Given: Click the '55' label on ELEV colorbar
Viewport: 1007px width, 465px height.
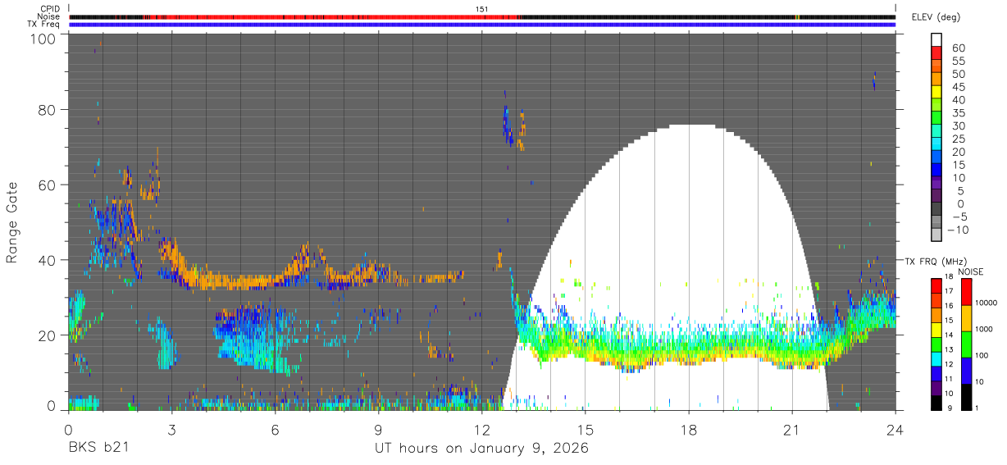Looking at the screenshot, I should [x=958, y=61].
